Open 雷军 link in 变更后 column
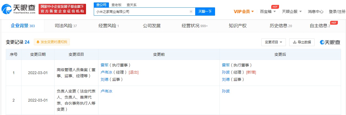Screen dimensions: 346x115 [x=226, y=65]
